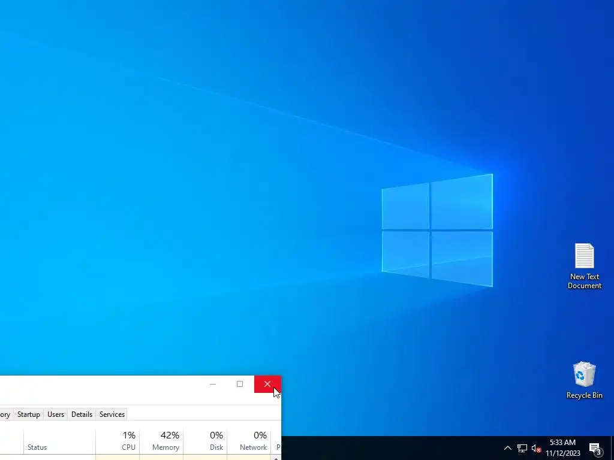Sort by the Status column header

tap(59, 443)
